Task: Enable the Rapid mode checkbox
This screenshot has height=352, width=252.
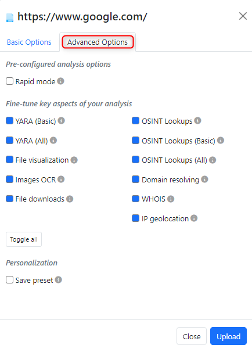Action: (x=9, y=81)
